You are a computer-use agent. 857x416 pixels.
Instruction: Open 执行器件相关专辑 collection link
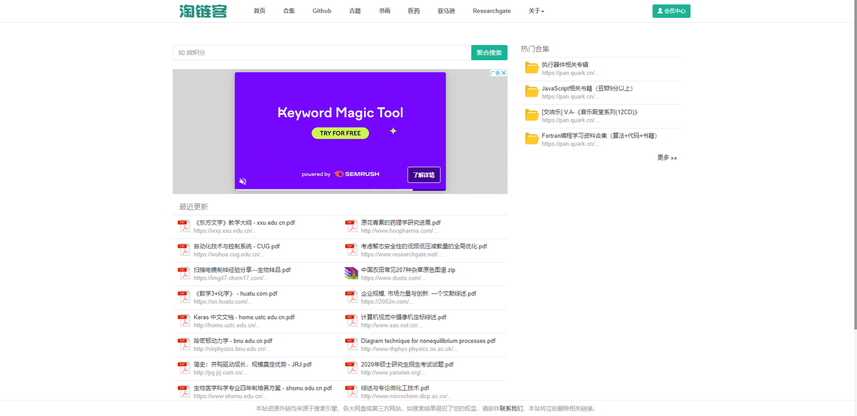click(x=565, y=64)
